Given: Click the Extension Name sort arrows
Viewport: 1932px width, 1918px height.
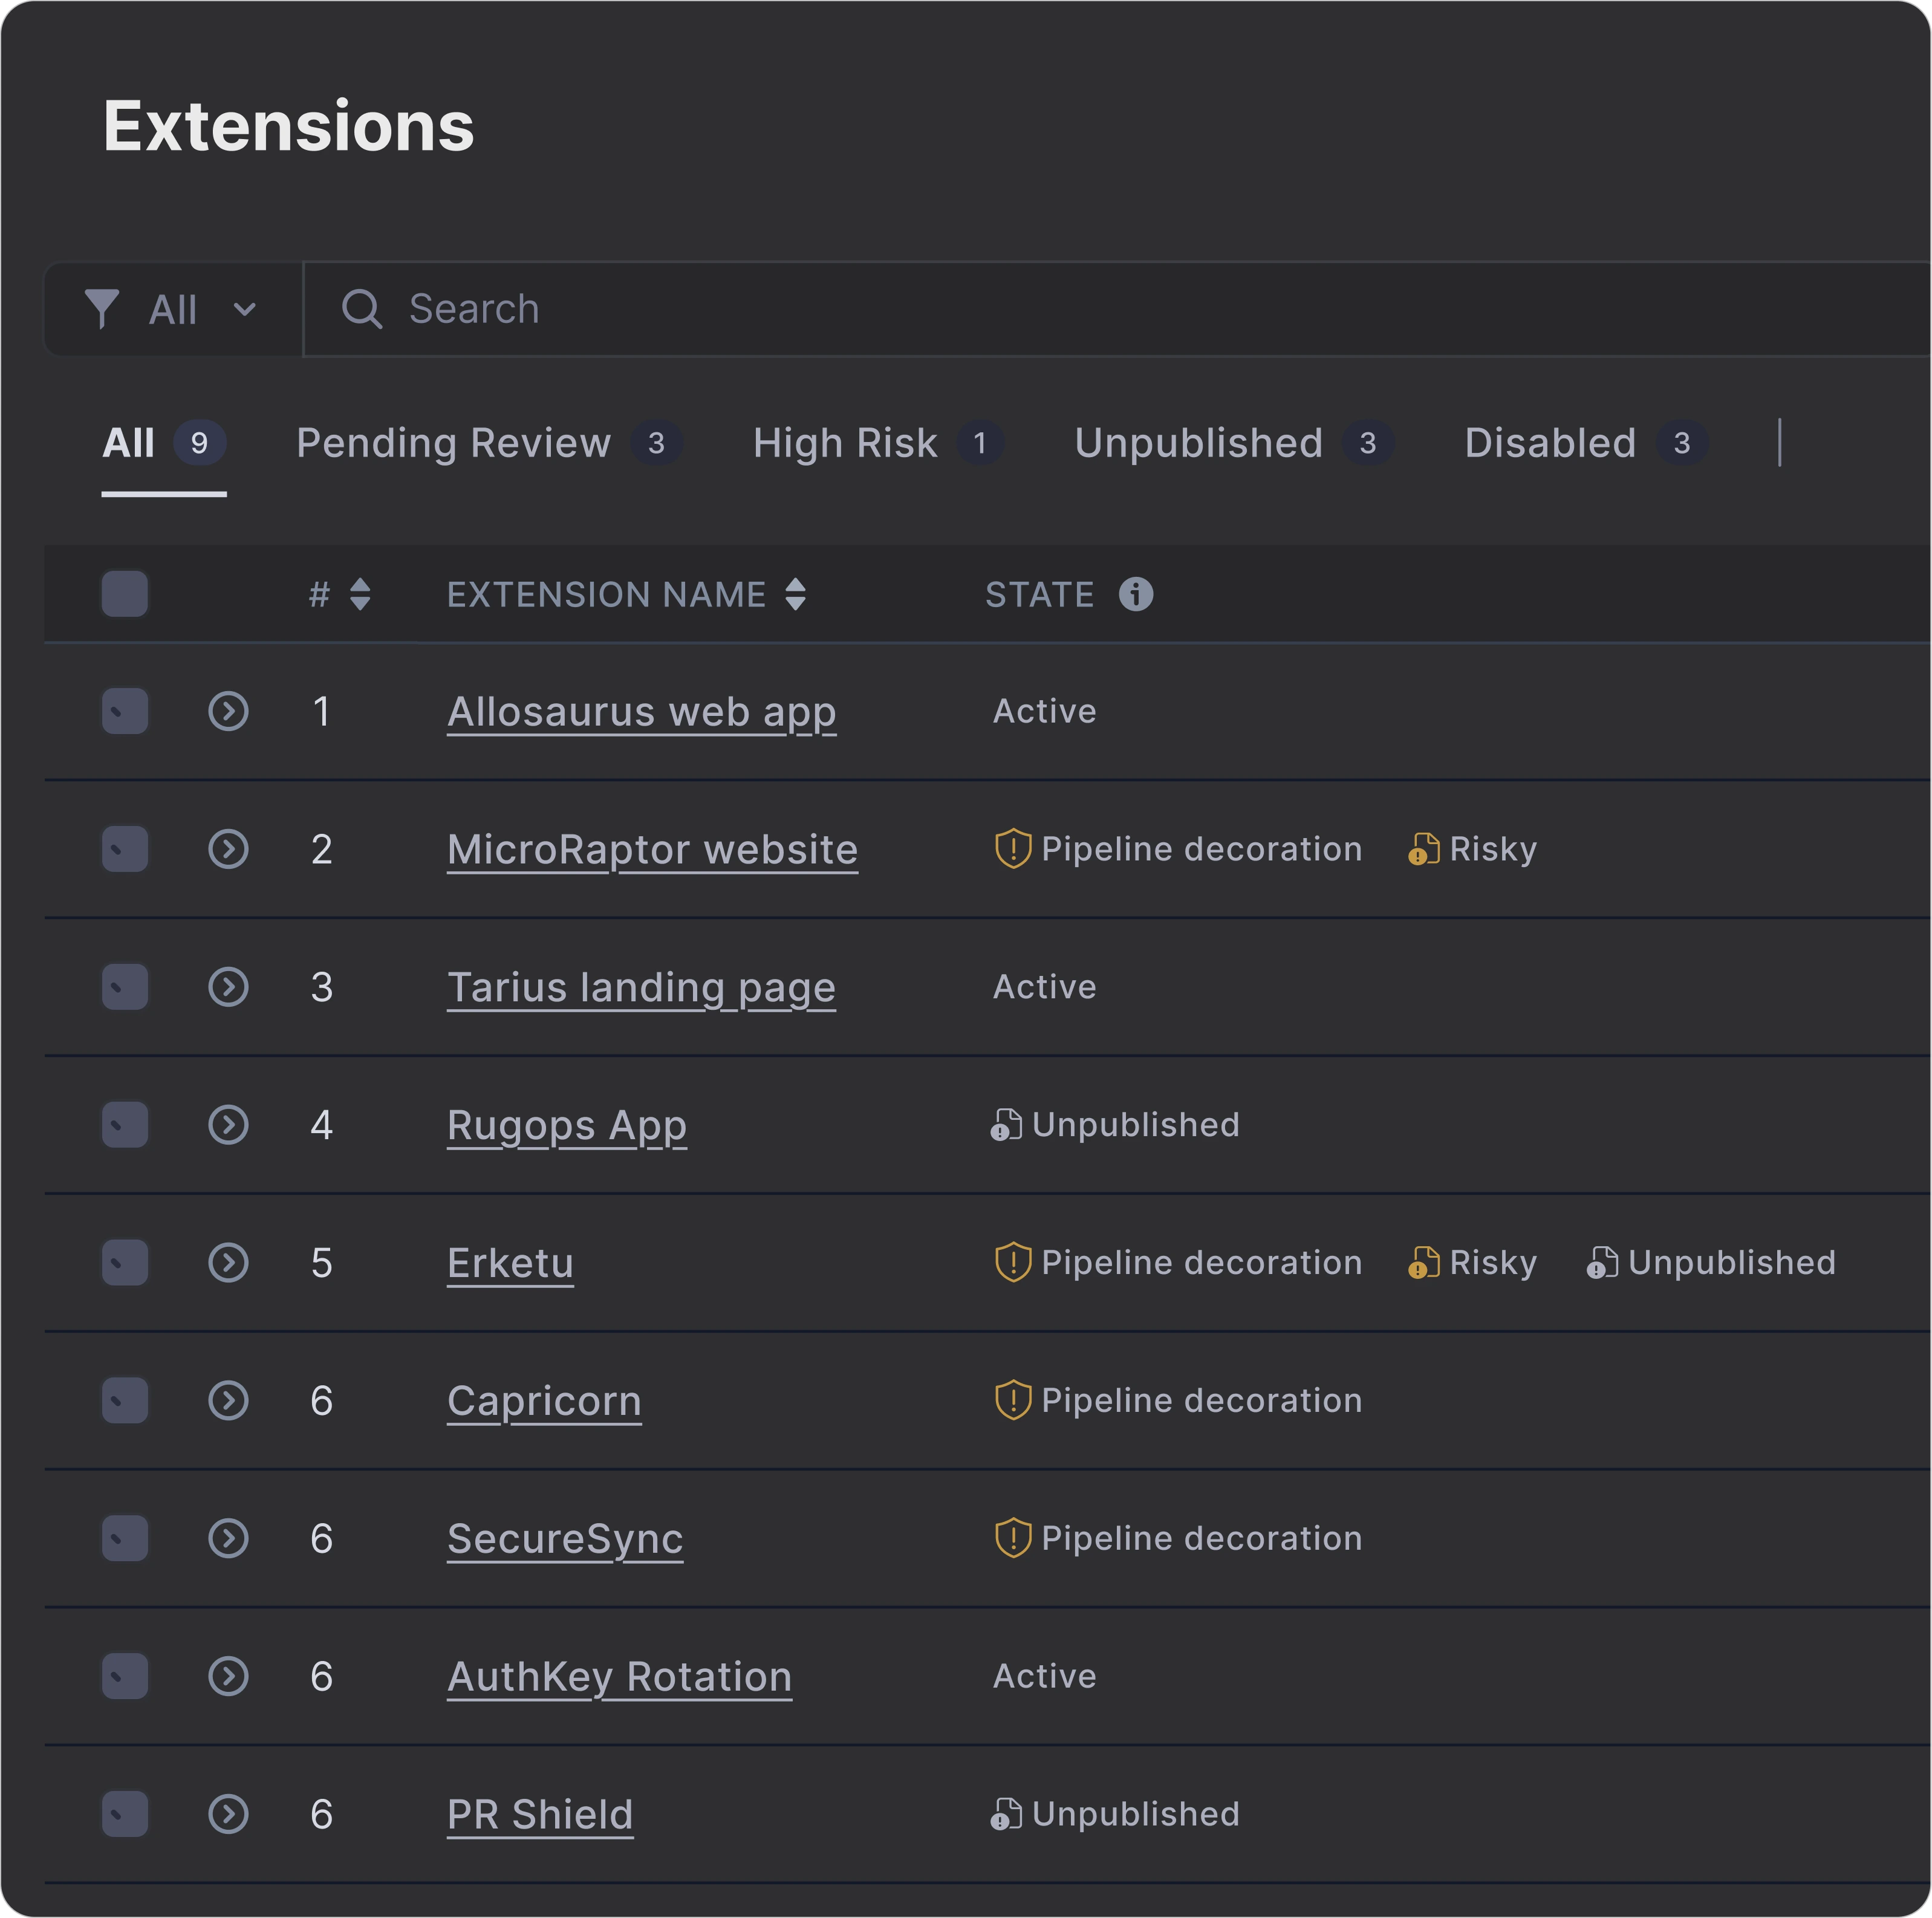Looking at the screenshot, I should click(x=795, y=594).
